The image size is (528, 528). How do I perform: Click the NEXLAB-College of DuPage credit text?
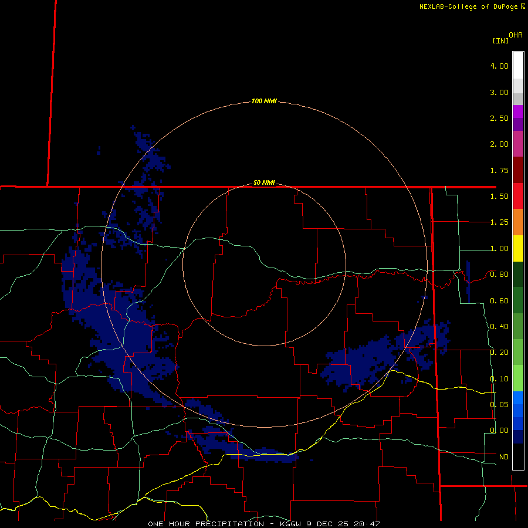click(469, 6)
